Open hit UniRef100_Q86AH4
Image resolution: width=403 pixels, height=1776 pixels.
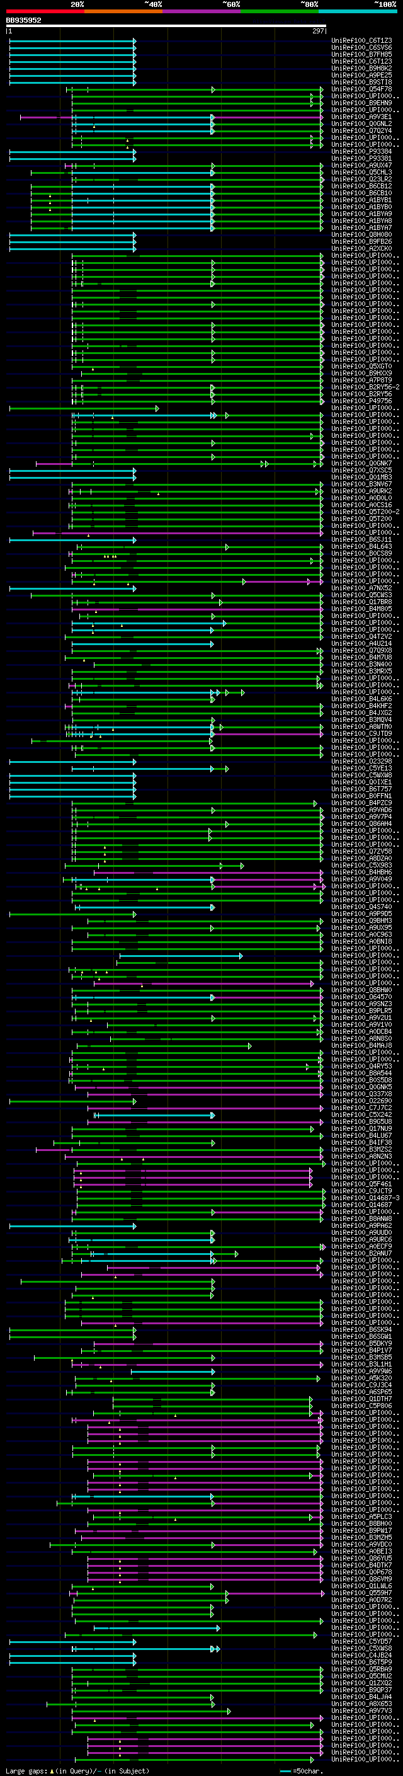tap(361, 824)
